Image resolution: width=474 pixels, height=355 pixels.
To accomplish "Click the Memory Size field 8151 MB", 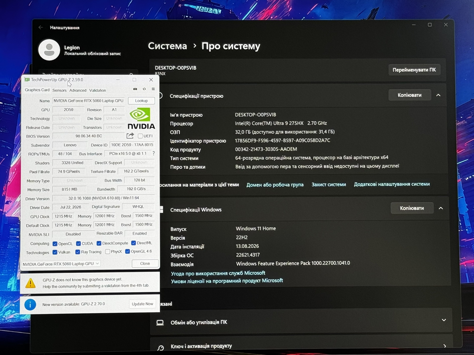I will coord(70,189).
